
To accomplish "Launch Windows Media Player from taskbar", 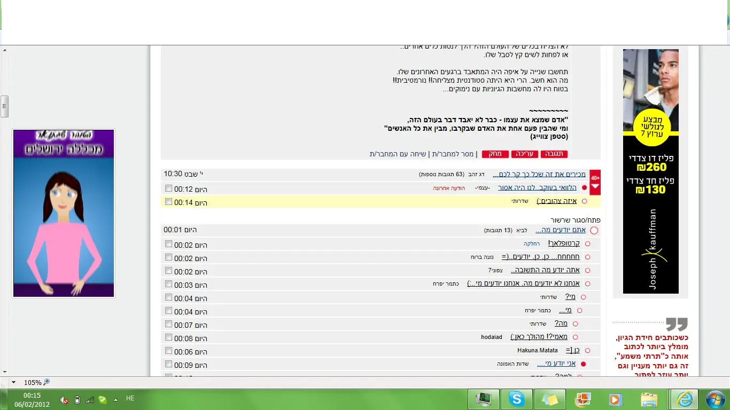I will (615, 399).
